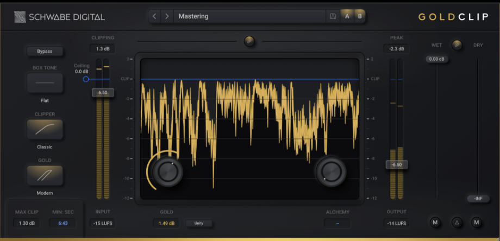Go to the previous preset with the left chevron
Screen dimensions: 500x241
click(154, 16)
